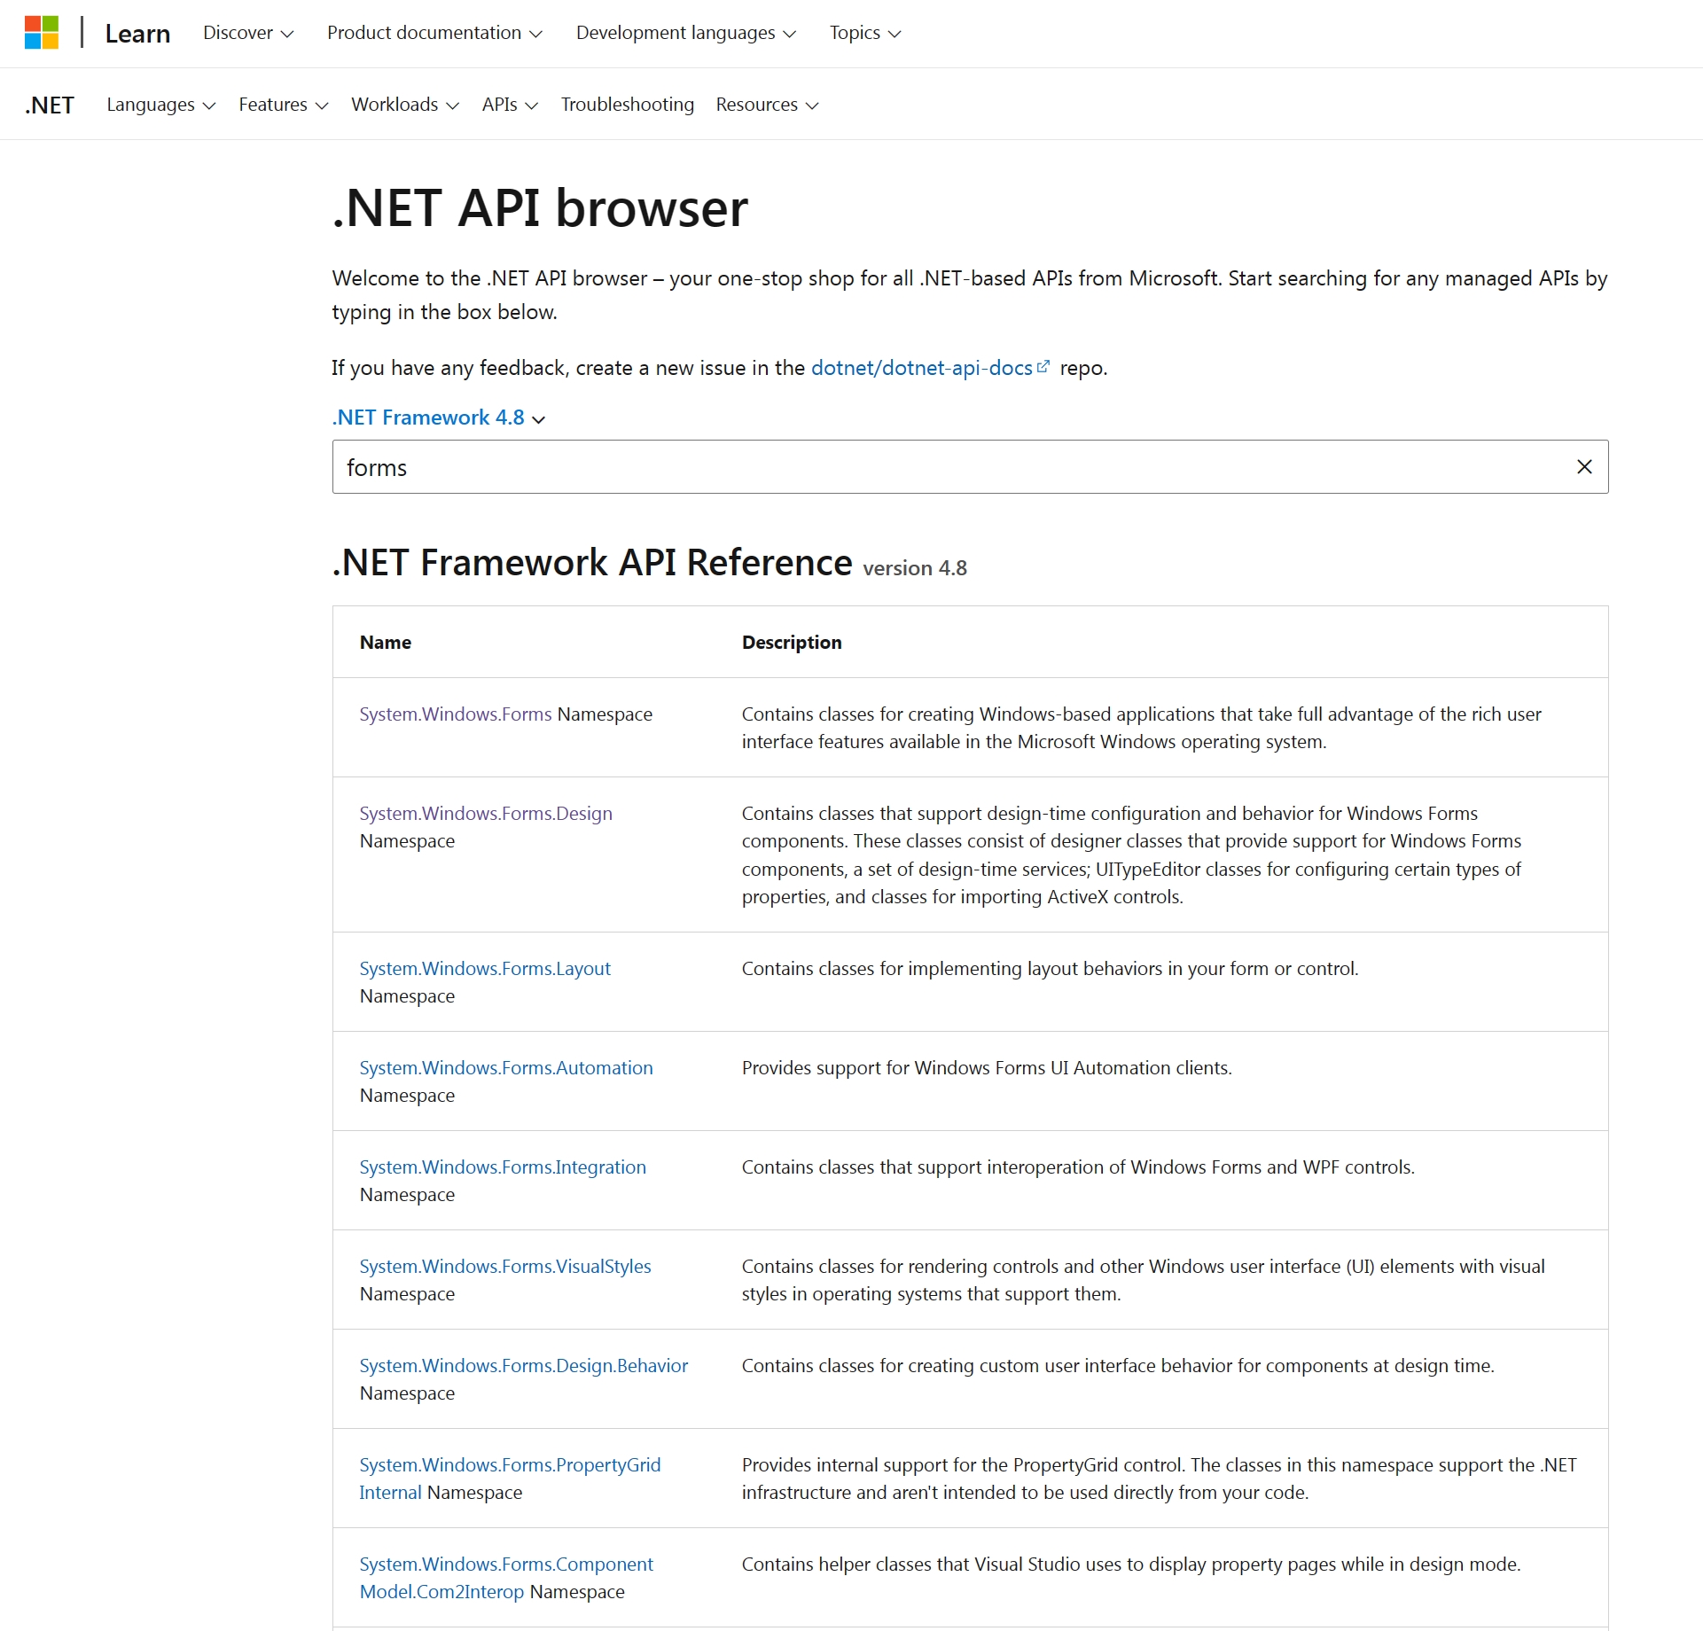Open System.Windows.Forms.Layout namespace
Screen dimensions: 1703x1631
tap(484, 969)
